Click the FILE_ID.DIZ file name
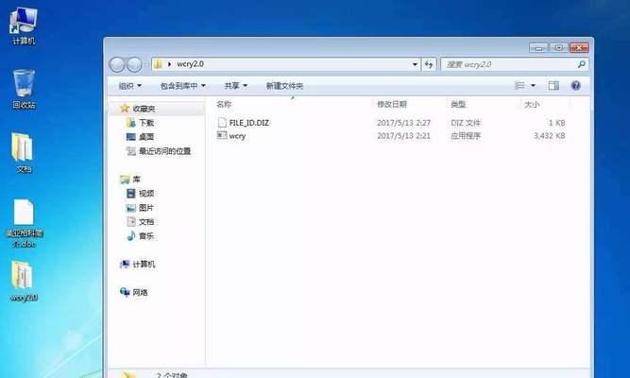Viewport: 630px width, 378px height. point(249,123)
